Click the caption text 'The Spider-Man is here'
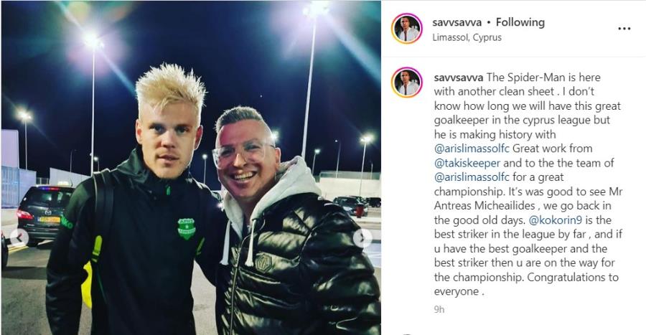Screen dimensions: 646x335 (543, 77)
